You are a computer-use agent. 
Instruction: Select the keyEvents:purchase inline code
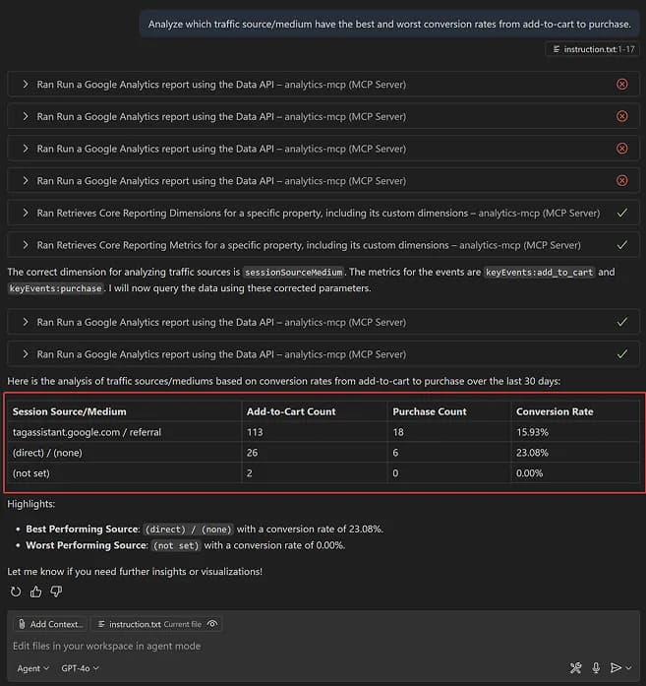[x=55, y=288]
